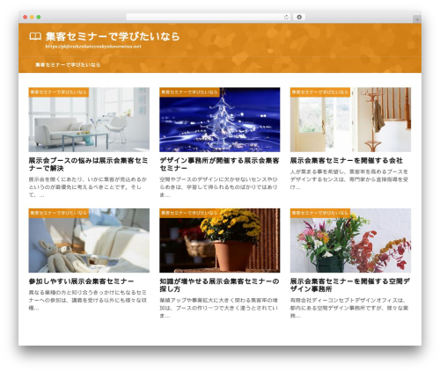Click category tag on doorway image
This screenshot has width=440, height=372.
[320, 92]
